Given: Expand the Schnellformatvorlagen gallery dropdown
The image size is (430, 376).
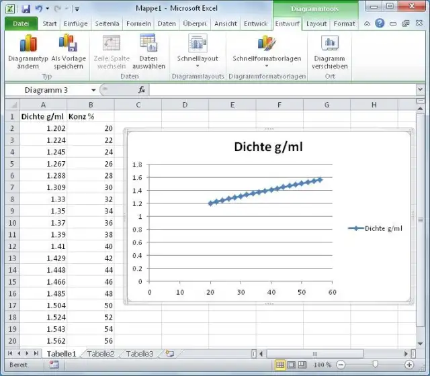Looking at the screenshot, I should coord(267,66).
